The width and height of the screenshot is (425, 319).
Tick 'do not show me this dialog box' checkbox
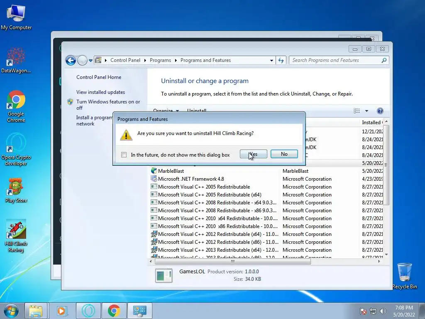pyautogui.click(x=124, y=155)
